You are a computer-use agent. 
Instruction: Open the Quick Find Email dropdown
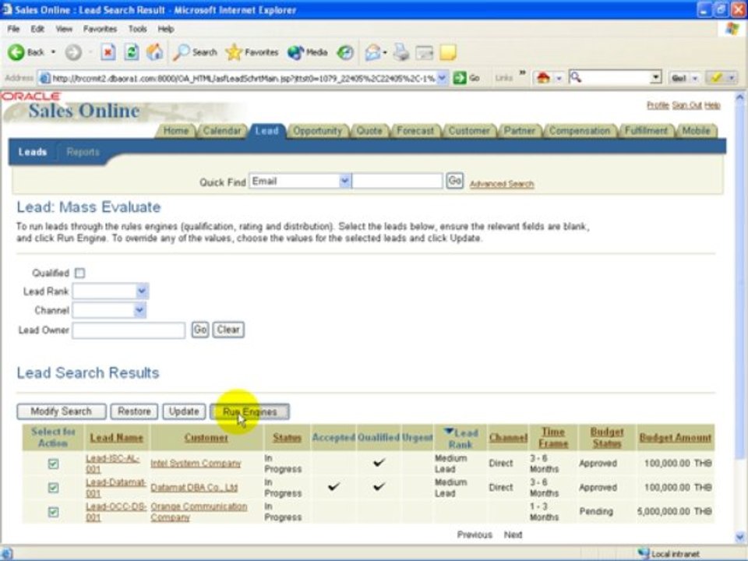pyautogui.click(x=345, y=181)
